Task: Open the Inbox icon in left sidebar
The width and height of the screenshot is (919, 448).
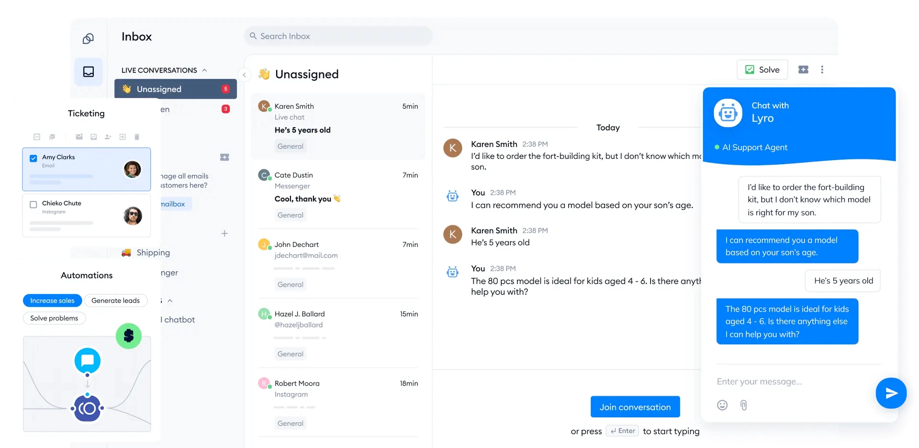Action: coord(89,72)
